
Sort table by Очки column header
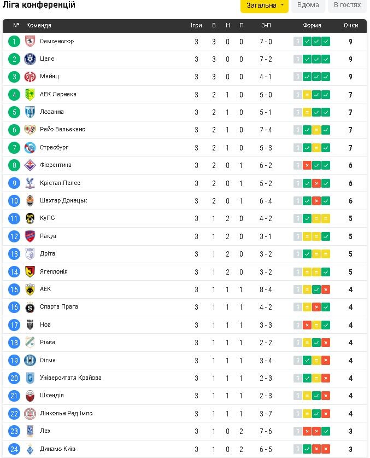pos(351,26)
